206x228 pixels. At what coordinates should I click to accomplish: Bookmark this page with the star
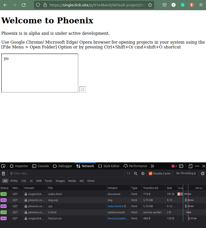point(150,5)
